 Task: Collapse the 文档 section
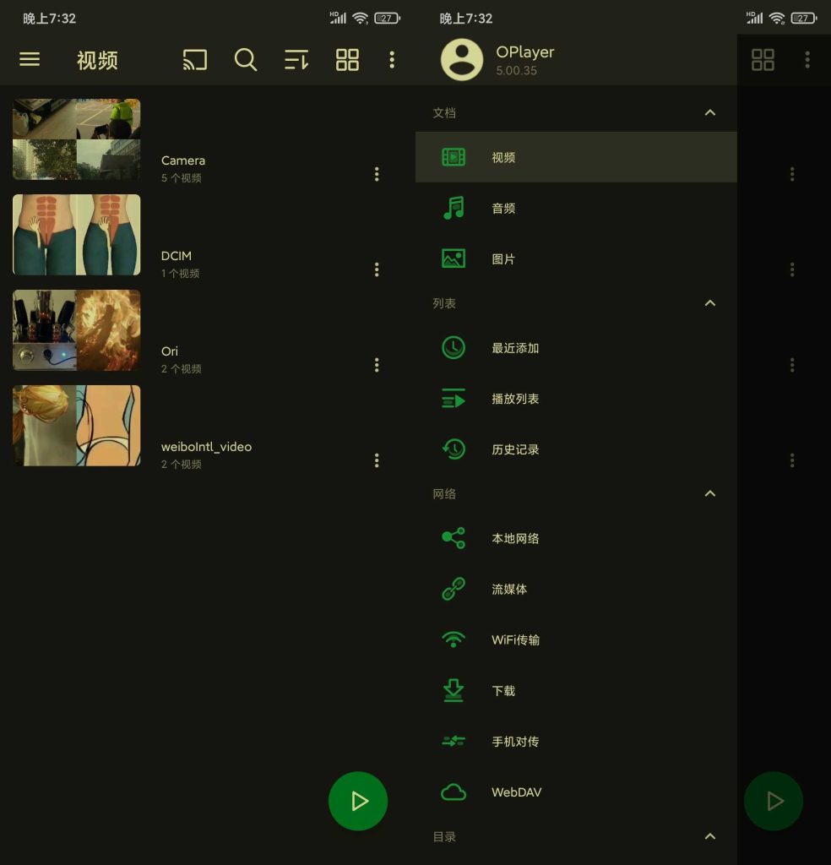click(x=710, y=112)
